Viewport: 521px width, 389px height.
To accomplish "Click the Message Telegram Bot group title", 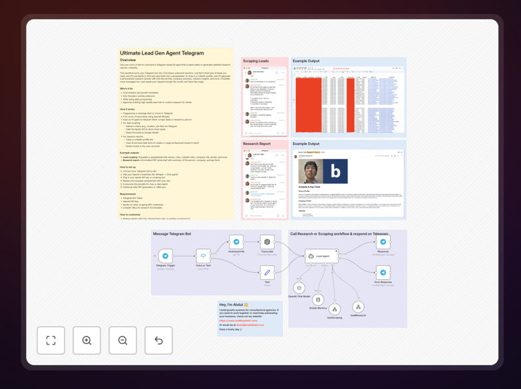I will coord(172,234).
